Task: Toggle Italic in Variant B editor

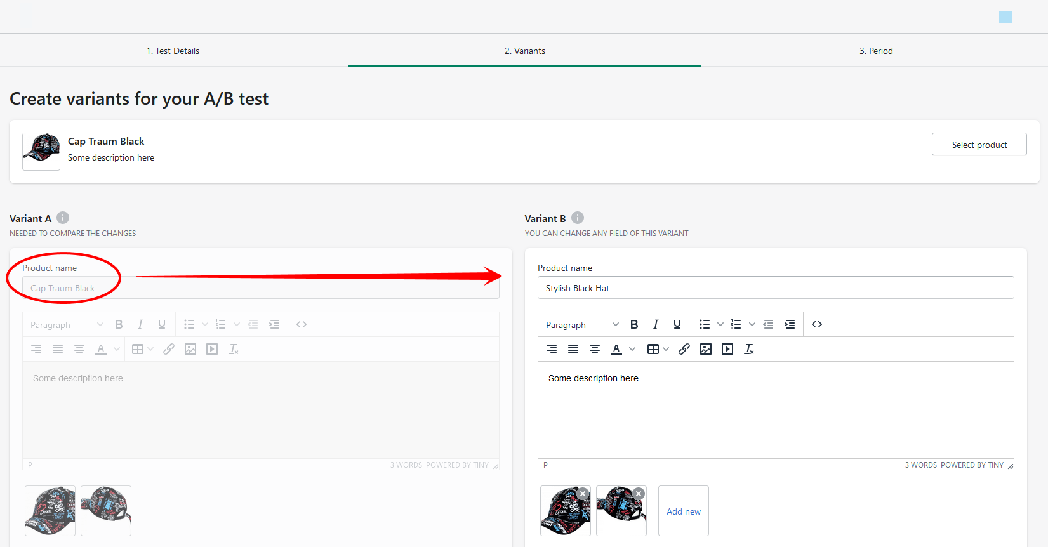Action: pos(656,324)
